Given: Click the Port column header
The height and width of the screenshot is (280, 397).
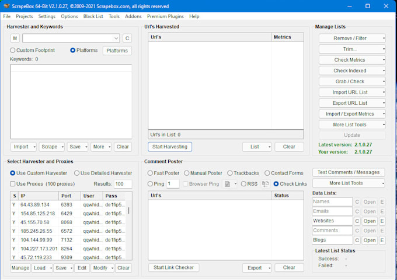Looking at the screenshot, I should pyautogui.click(x=70, y=196).
